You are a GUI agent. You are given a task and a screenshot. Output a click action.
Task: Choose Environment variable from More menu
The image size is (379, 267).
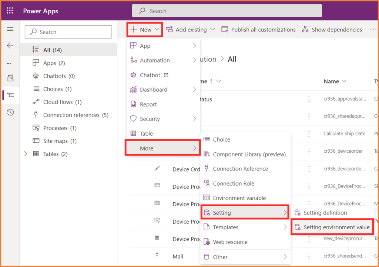pyautogui.click(x=239, y=198)
